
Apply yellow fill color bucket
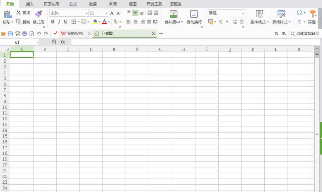pos(95,22)
